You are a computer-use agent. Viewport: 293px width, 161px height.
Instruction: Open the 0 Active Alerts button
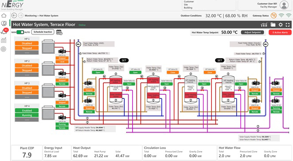[280, 32]
